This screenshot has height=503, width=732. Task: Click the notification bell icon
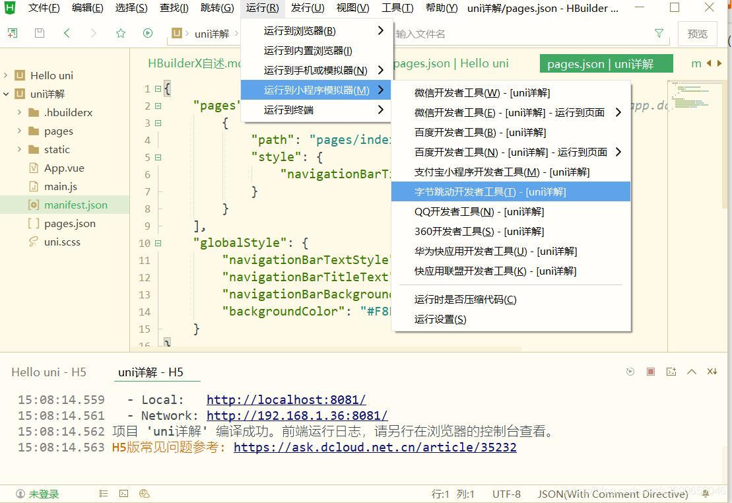coord(706,493)
